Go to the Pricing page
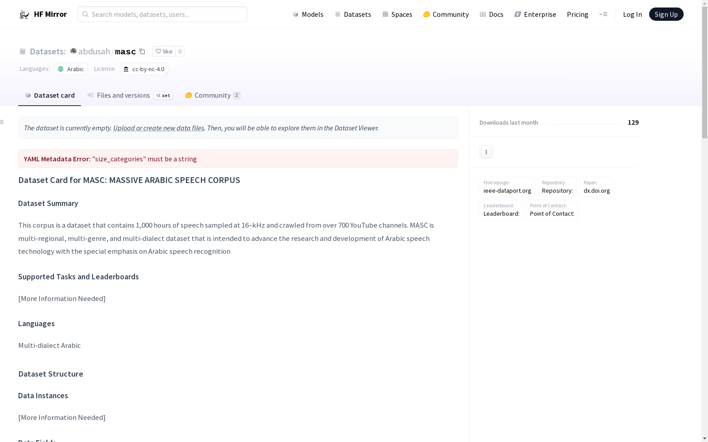Image resolution: width=708 pixels, height=442 pixels. pos(577,14)
